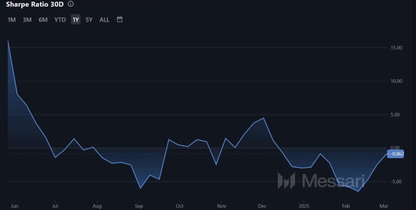Show ALL historical data
This screenshot has height=210, width=416.
(x=104, y=20)
